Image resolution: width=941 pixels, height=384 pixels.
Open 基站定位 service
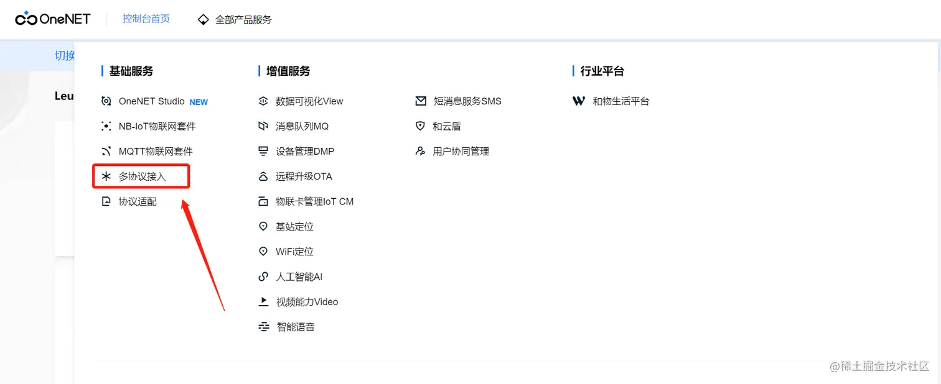pos(294,227)
